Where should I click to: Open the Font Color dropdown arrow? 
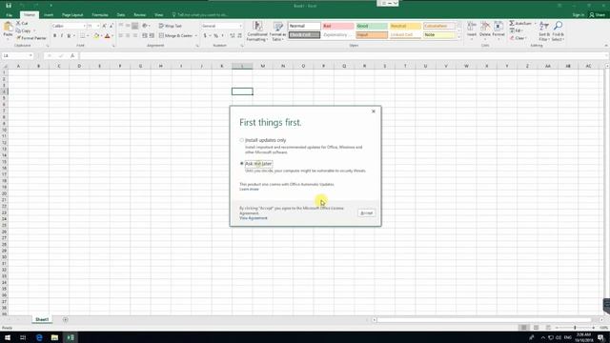pos(112,36)
